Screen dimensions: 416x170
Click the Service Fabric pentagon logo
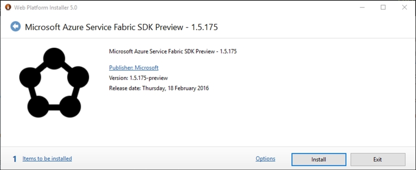[54, 83]
